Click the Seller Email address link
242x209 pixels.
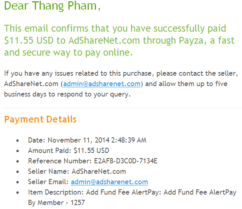pos(109,182)
